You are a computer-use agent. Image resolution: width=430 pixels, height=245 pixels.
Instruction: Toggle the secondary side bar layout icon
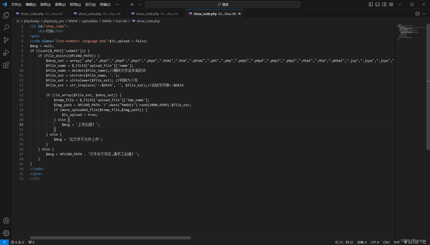coord(384,4)
